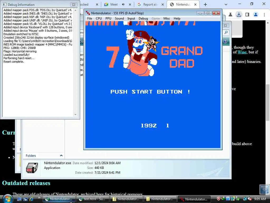
Task: Click the Date modified value 12/1/2024 9:04 AM
Action: (108, 163)
